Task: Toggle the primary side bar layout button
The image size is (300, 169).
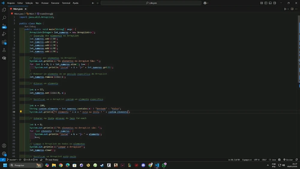Action: click(266, 3)
